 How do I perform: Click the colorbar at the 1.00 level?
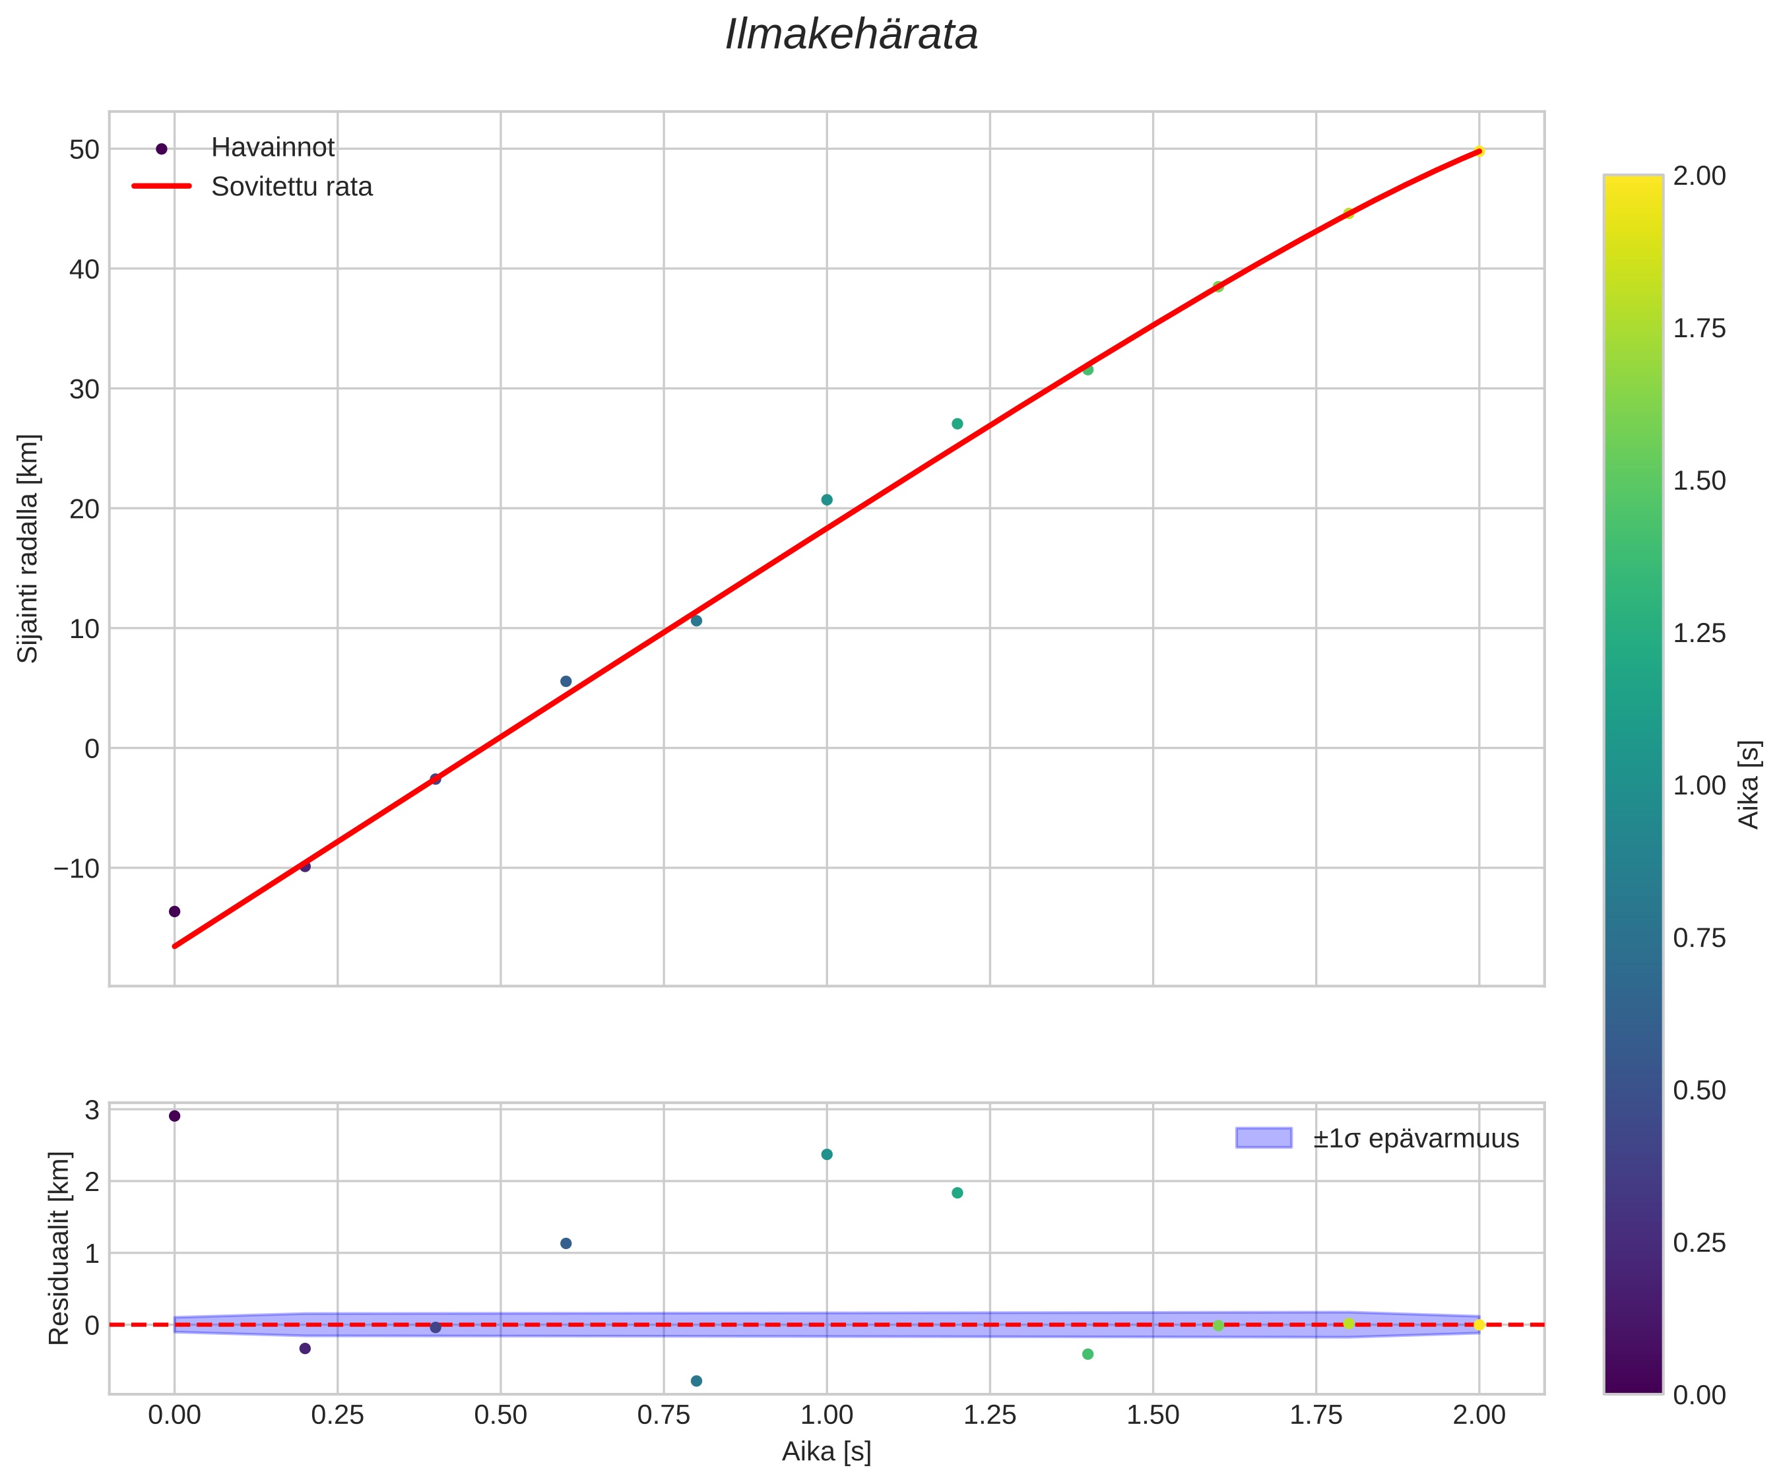(x=1633, y=785)
